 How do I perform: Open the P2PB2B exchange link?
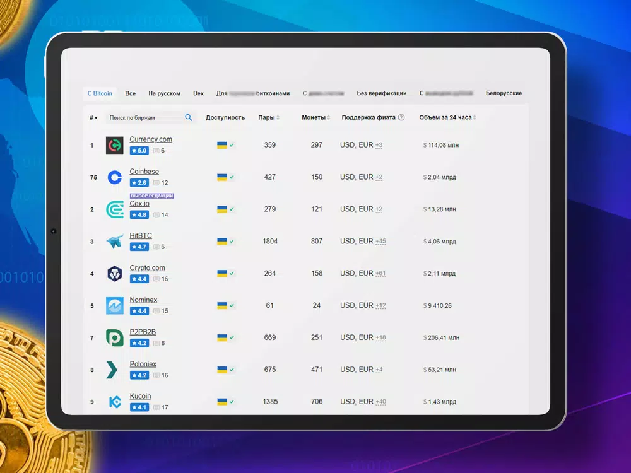(143, 332)
